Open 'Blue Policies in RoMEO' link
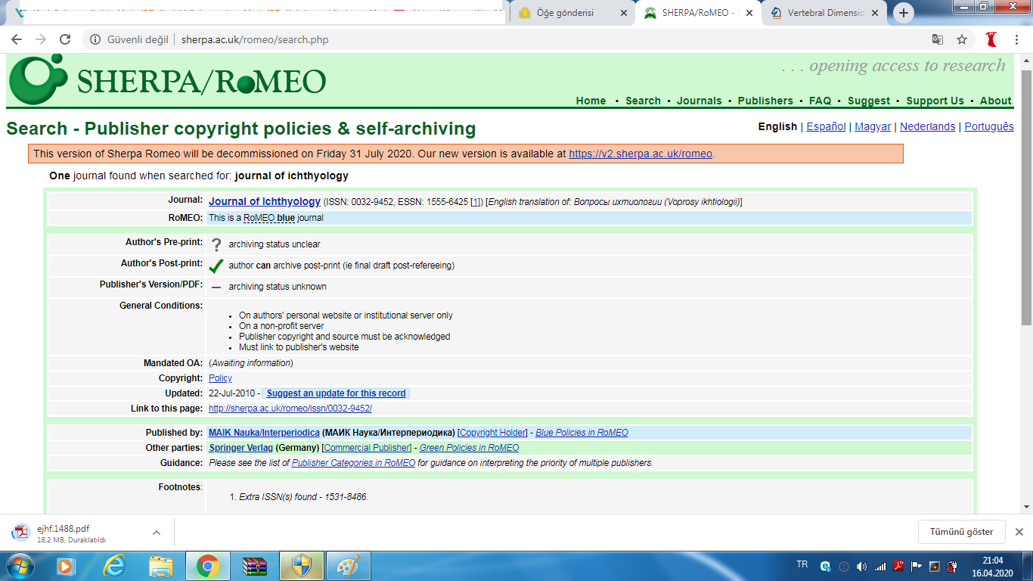 point(582,433)
